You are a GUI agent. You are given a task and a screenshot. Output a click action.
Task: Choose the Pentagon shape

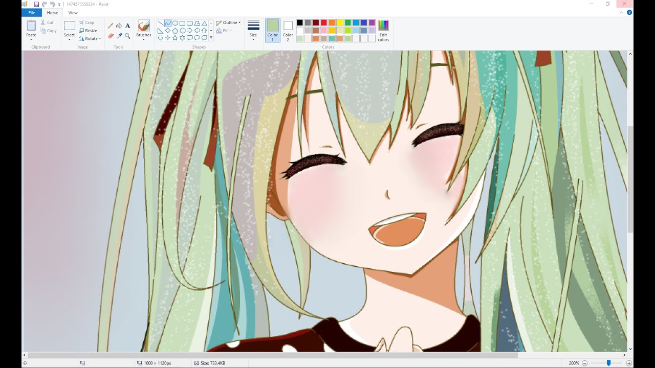point(175,31)
